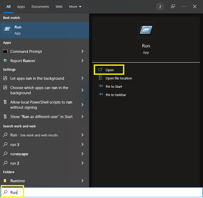Expand Show Run as different user chevron

click(x=83, y=117)
